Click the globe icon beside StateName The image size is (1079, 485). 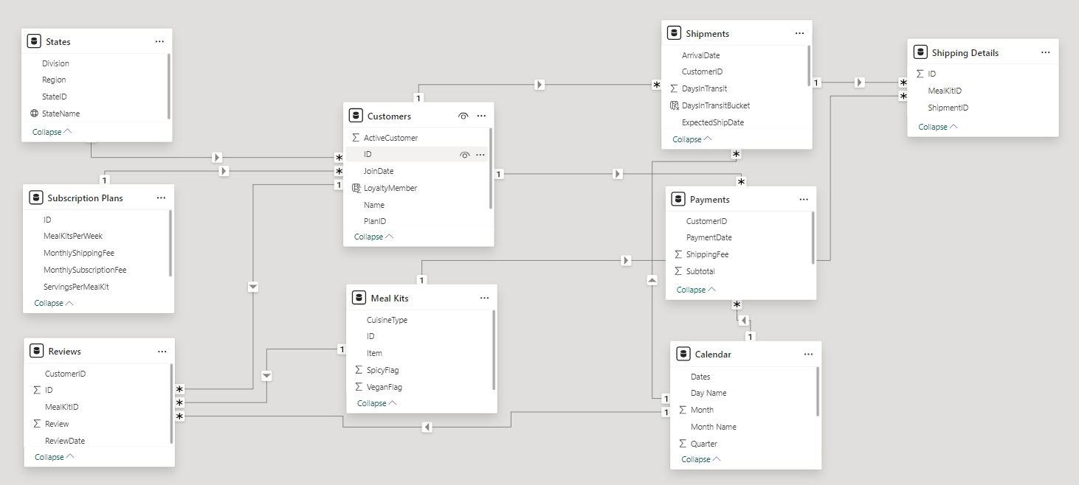(x=34, y=114)
